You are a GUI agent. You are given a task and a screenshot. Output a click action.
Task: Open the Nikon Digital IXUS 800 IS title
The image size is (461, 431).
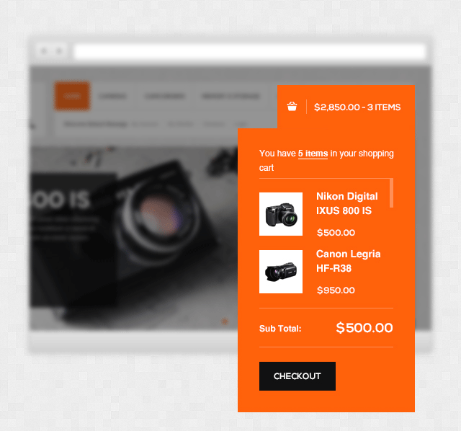[347, 203]
